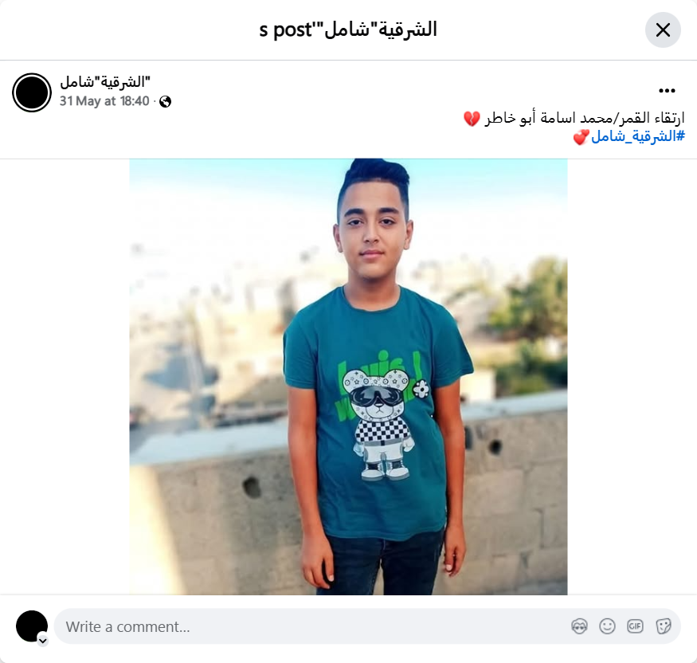Image resolution: width=697 pixels, height=663 pixels.
Task: Click the globe public audience icon
Action: pos(166,102)
